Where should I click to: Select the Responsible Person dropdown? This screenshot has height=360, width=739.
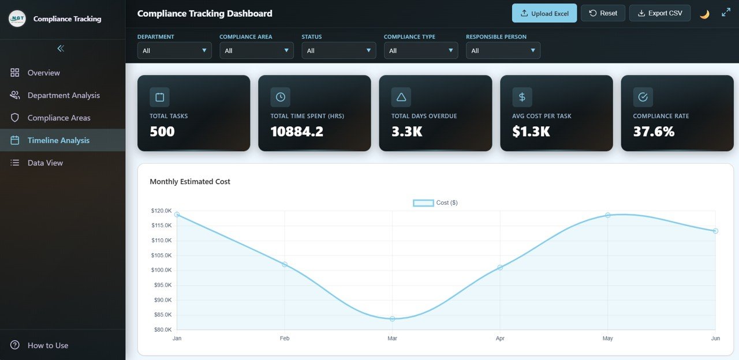503,51
